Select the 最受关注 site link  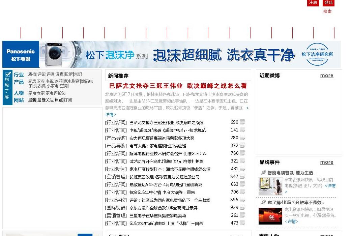(46, 100)
